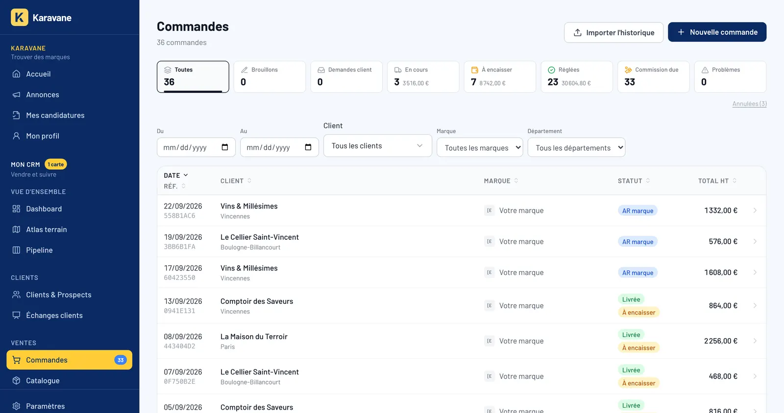Select the En cours filter tab
The width and height of the screenshot is (784, 413).
click(x=423, y=77)
